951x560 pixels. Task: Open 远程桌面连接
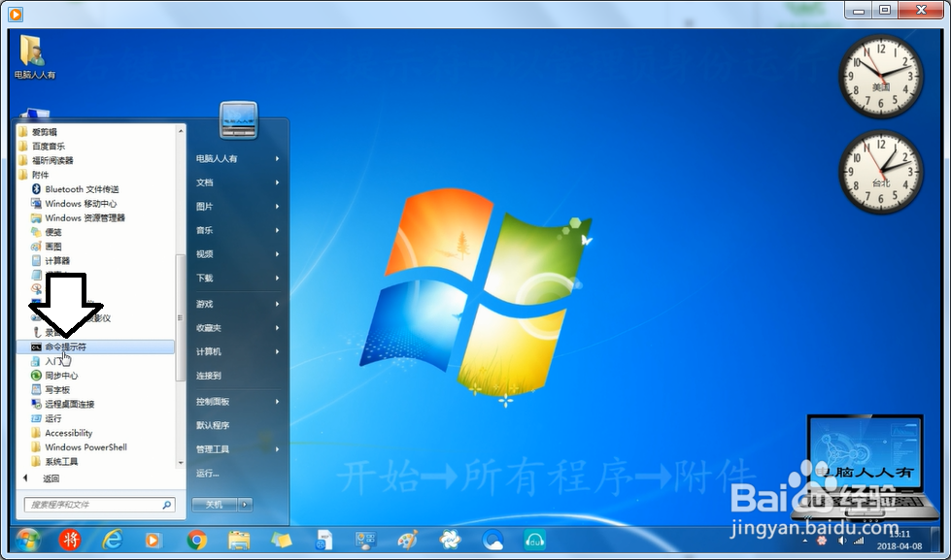pyautogui.click(x=62, y=405)
